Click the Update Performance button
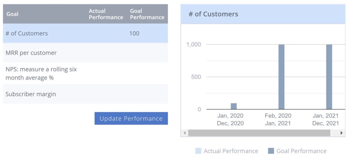Image resolution: width=349 pixels, height=159 pixels. [131, 119]
